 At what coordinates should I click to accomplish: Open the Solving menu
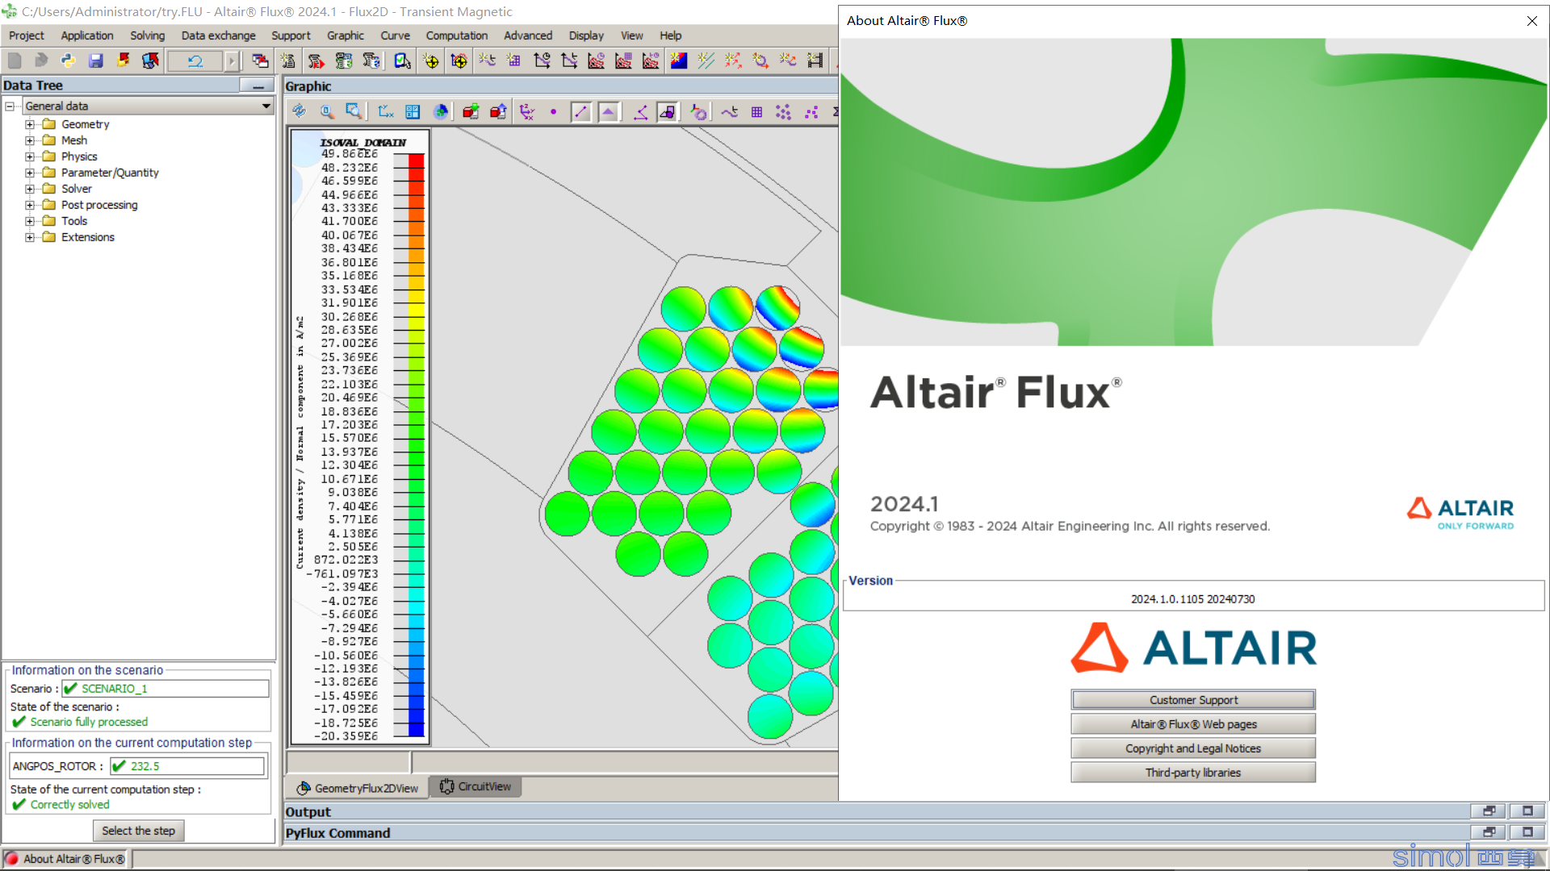coord(147,35)
